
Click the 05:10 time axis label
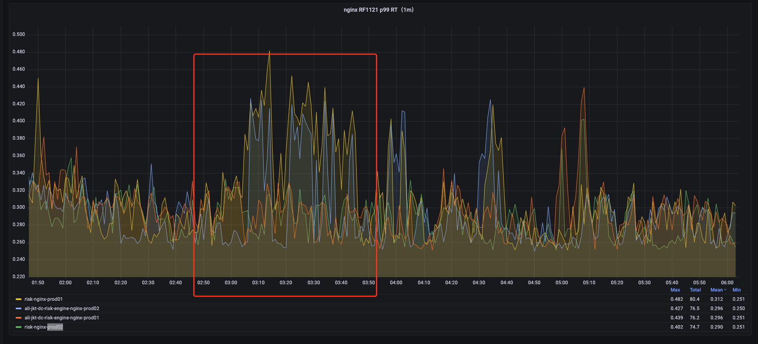[x=589, y=283]
